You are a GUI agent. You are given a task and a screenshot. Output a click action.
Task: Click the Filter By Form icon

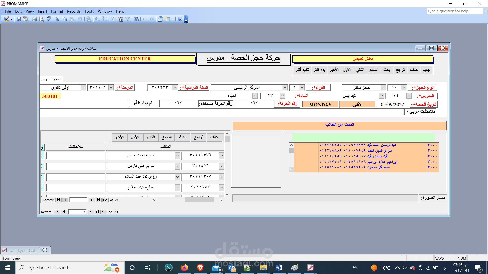point(121,19)
